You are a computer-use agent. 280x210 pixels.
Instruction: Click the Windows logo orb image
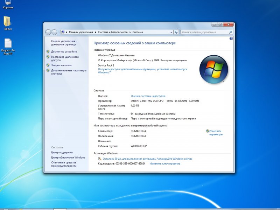coord(214,69)
